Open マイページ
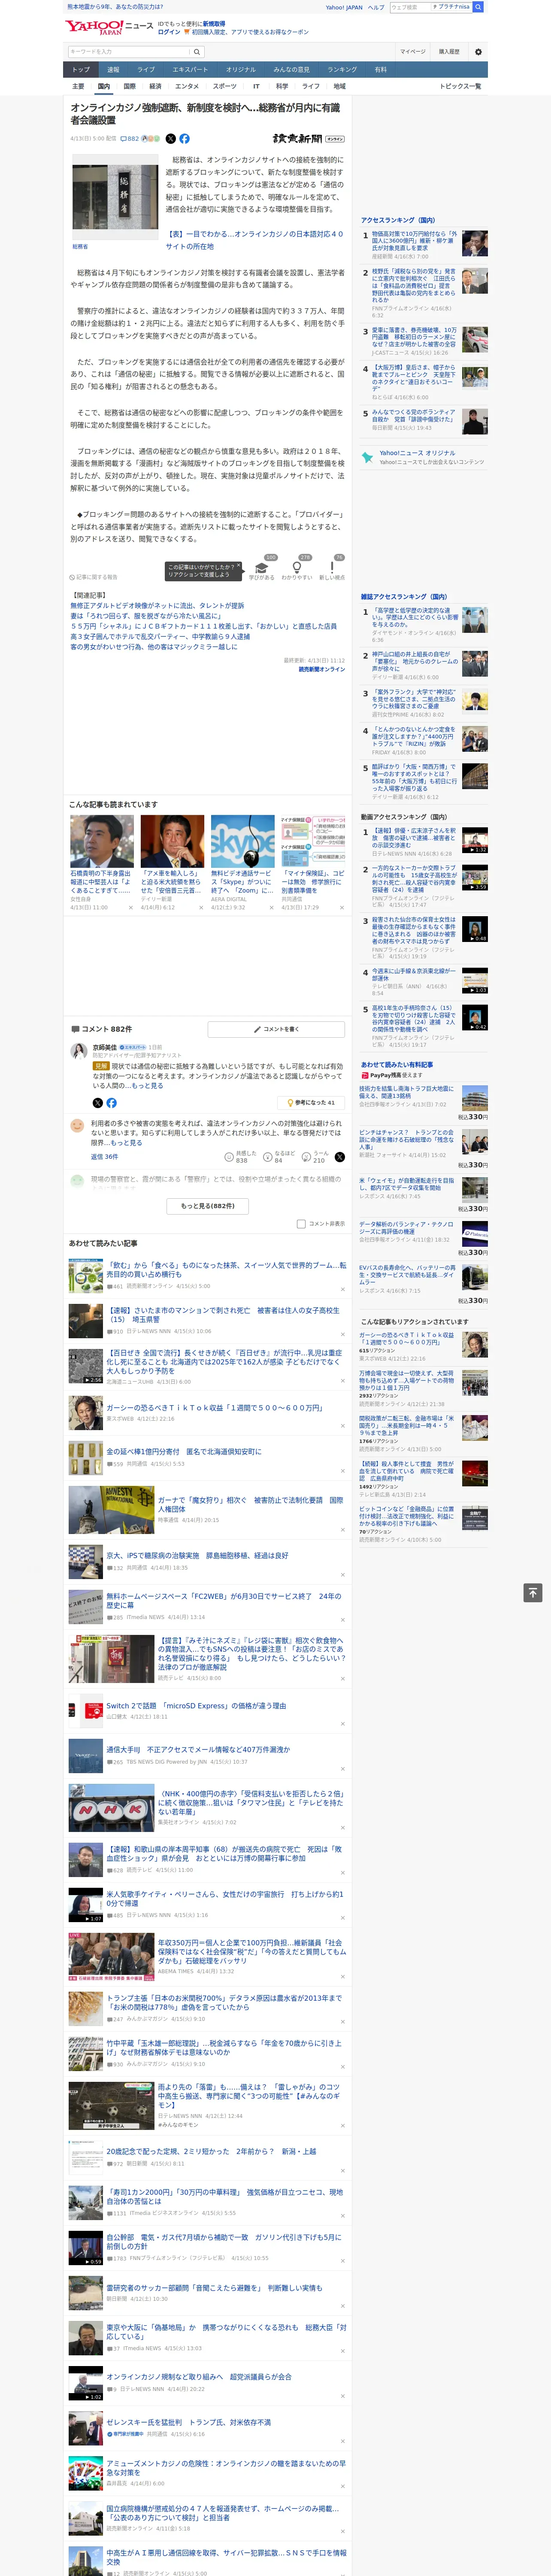Screen dimensions: 551x2576 (412, 52)
